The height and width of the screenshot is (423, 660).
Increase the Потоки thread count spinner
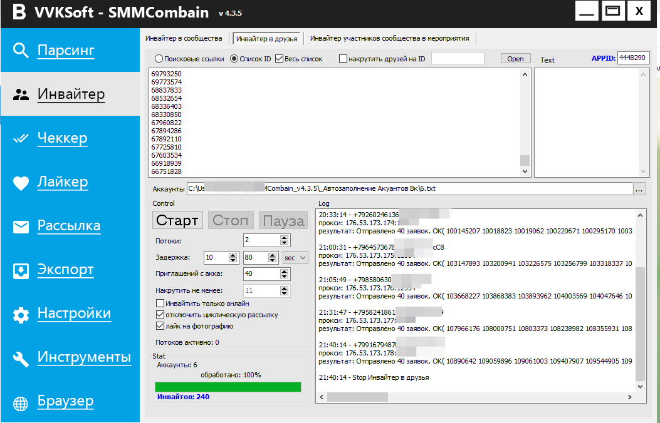(285, 237)
